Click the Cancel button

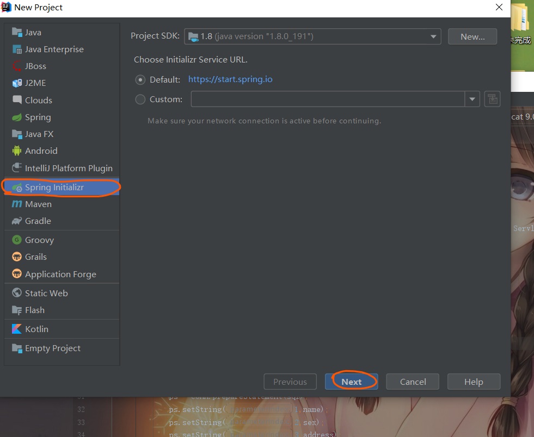pyautogui.click(x=413, y=382)
